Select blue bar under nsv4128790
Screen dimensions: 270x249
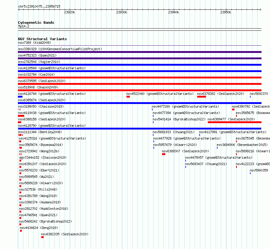pos(140,129)
